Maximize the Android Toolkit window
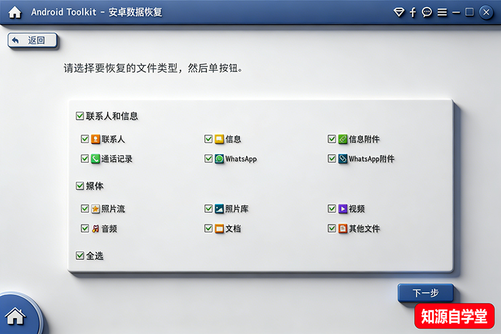The width and height of the screenshot is (501, 334). point(469,12)
